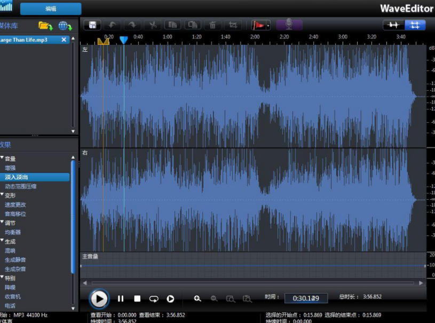Screen dimensions: 435x323
Task: Collapse the 变形 effects category
Action: (2, 194)
